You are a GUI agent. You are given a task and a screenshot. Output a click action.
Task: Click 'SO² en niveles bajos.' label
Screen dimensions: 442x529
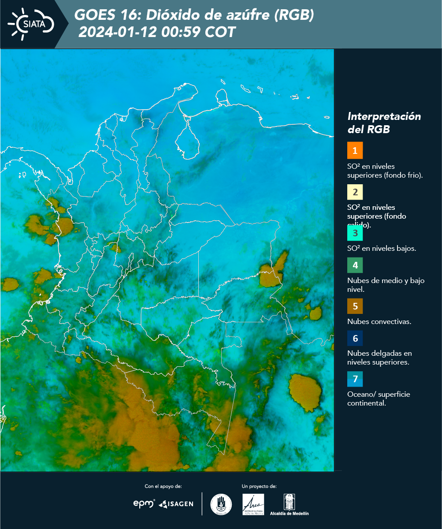click(382, 248)
